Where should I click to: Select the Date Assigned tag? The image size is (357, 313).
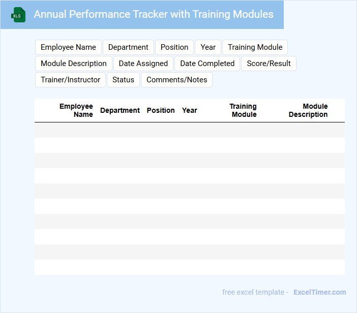tap(143, 64)
